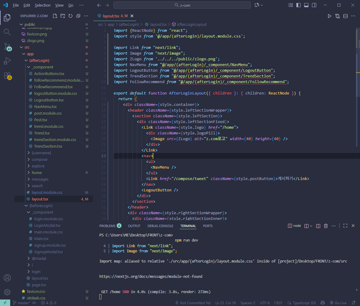Open changes compare icon in editor toolbar
Screen dimensions: 360x306
[337, 16]
